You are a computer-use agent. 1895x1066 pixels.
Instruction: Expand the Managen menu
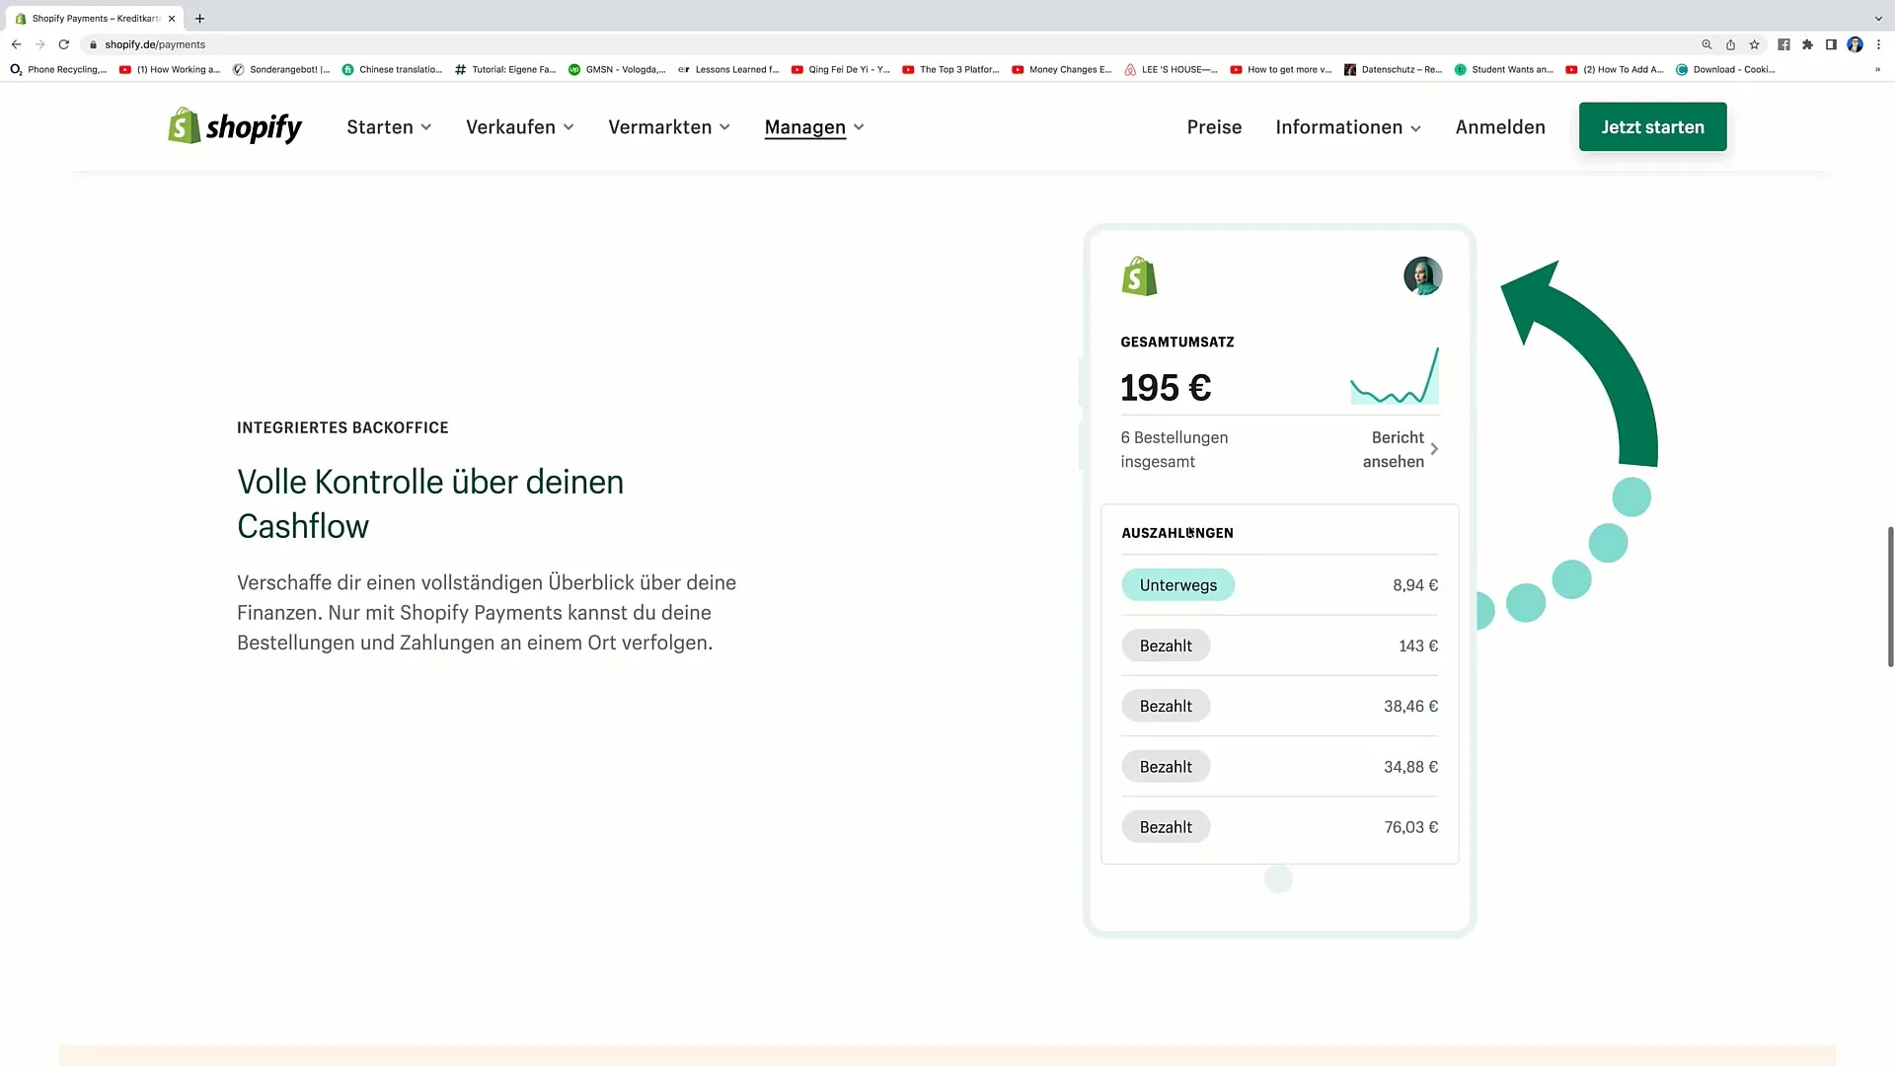pos(814,127)
